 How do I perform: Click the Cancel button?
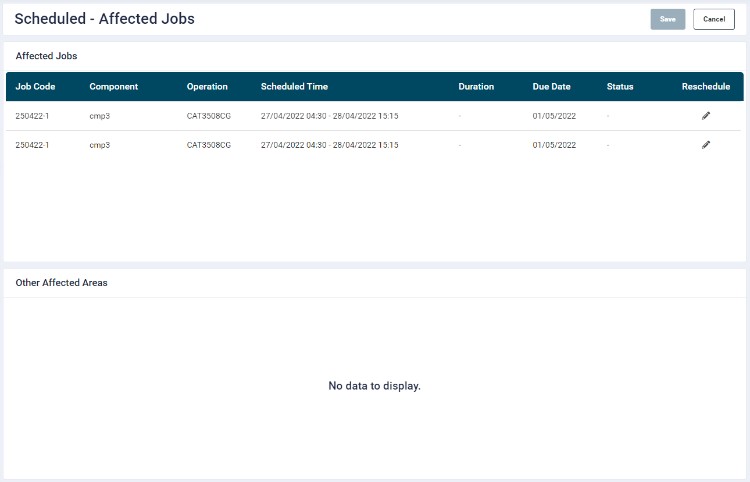pos(714,19)
